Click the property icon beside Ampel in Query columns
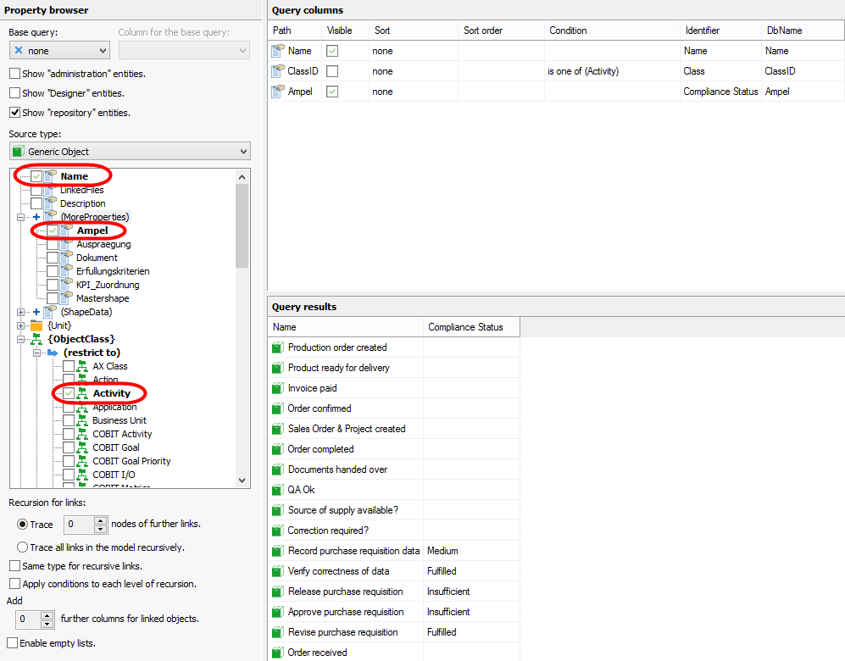 277,92
